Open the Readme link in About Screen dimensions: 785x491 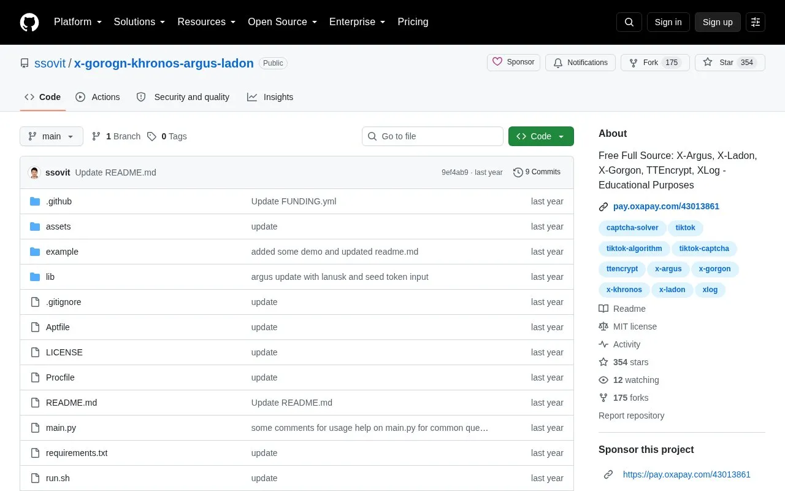pos(622,309)
